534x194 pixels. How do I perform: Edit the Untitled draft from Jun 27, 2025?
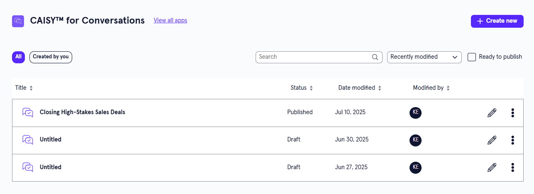[x=492, y=168]
